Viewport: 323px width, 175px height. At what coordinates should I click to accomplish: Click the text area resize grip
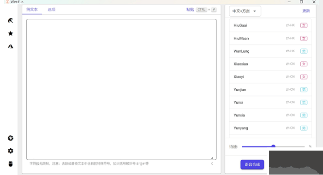(212, 158)
